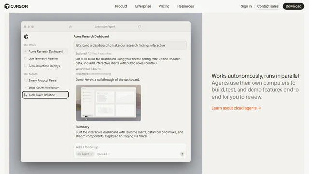The width and height of the screenshot is (309, 174).
Task: Select Auth Token Rotation task
Action: (45, 95)
